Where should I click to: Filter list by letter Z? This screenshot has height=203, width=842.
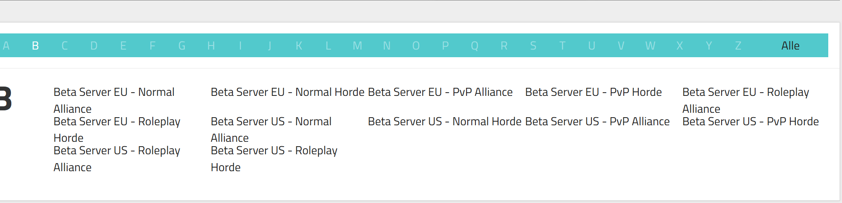tap(738, 46)
